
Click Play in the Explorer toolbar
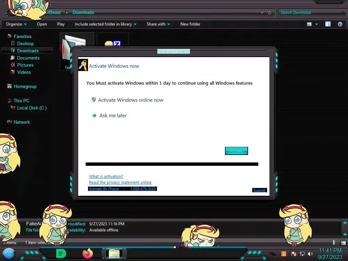coord(61,24)
